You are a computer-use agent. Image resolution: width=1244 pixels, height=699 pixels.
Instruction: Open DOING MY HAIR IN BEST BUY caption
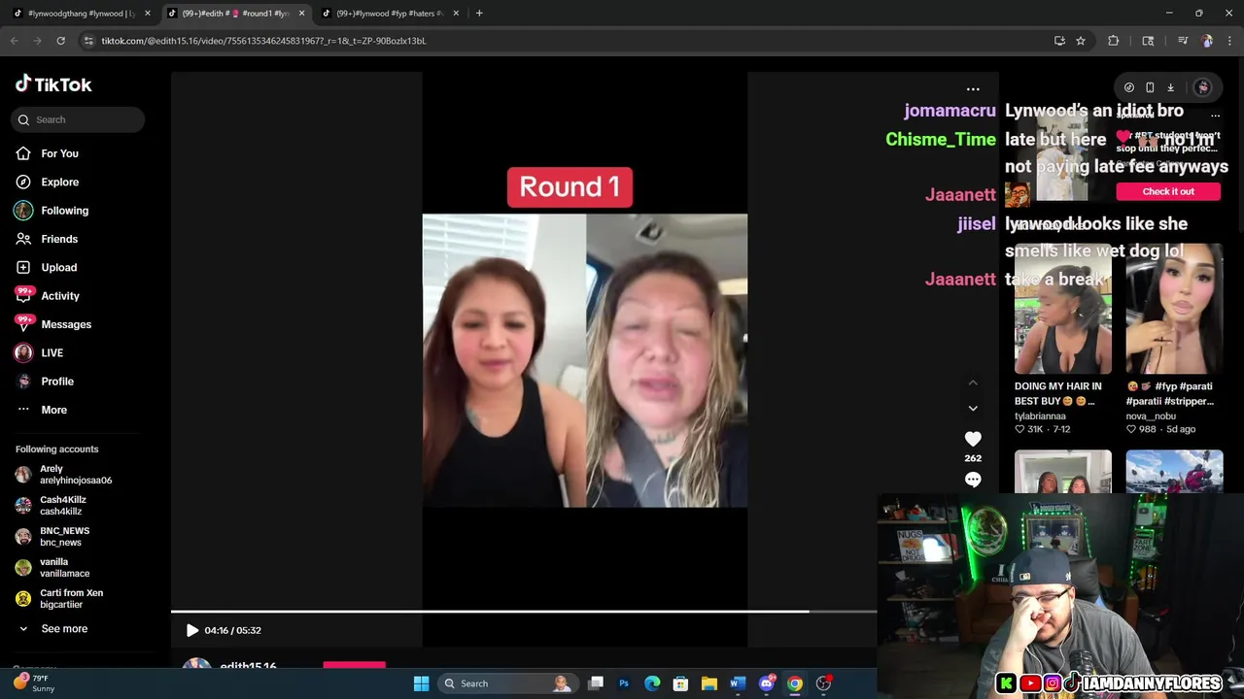[1057, 393]
